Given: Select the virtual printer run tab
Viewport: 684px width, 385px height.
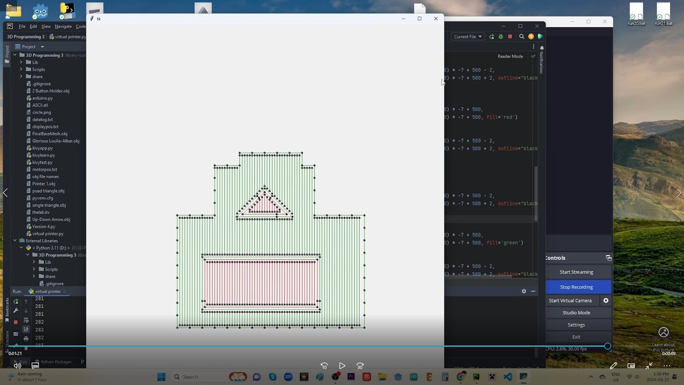Looking at the screenshot, I should click(48, 291).
